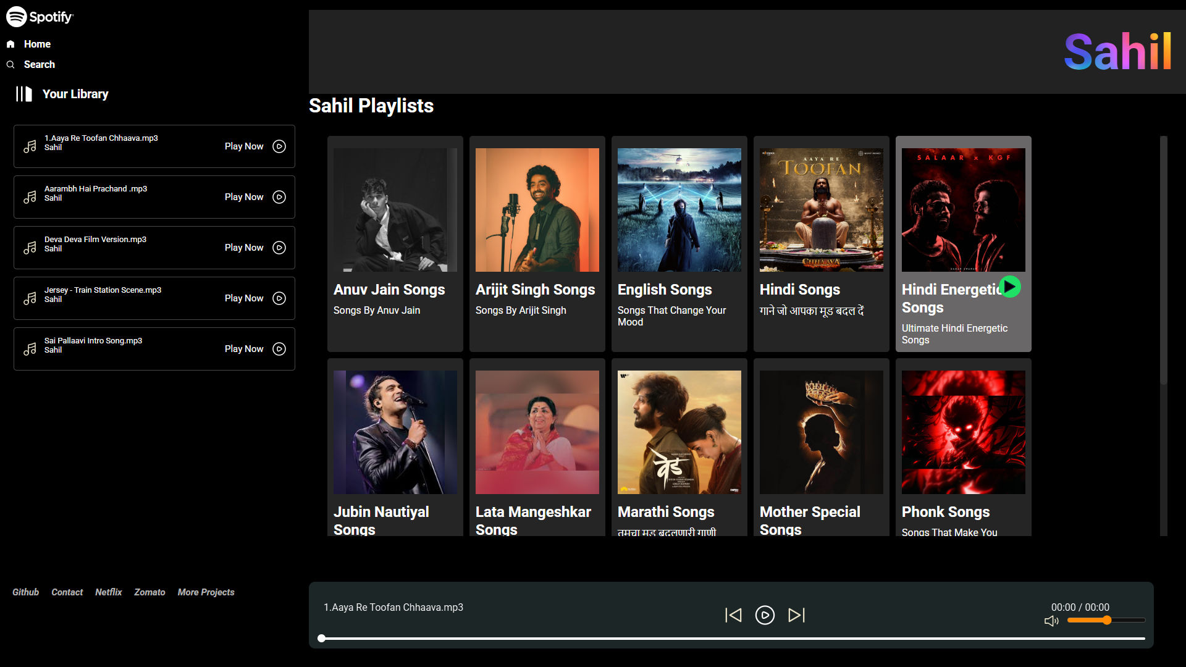Click 'Ultimate Hindi Energetic Songs' description
This screenshot has height=667, width=1186.
coord(954,334)
